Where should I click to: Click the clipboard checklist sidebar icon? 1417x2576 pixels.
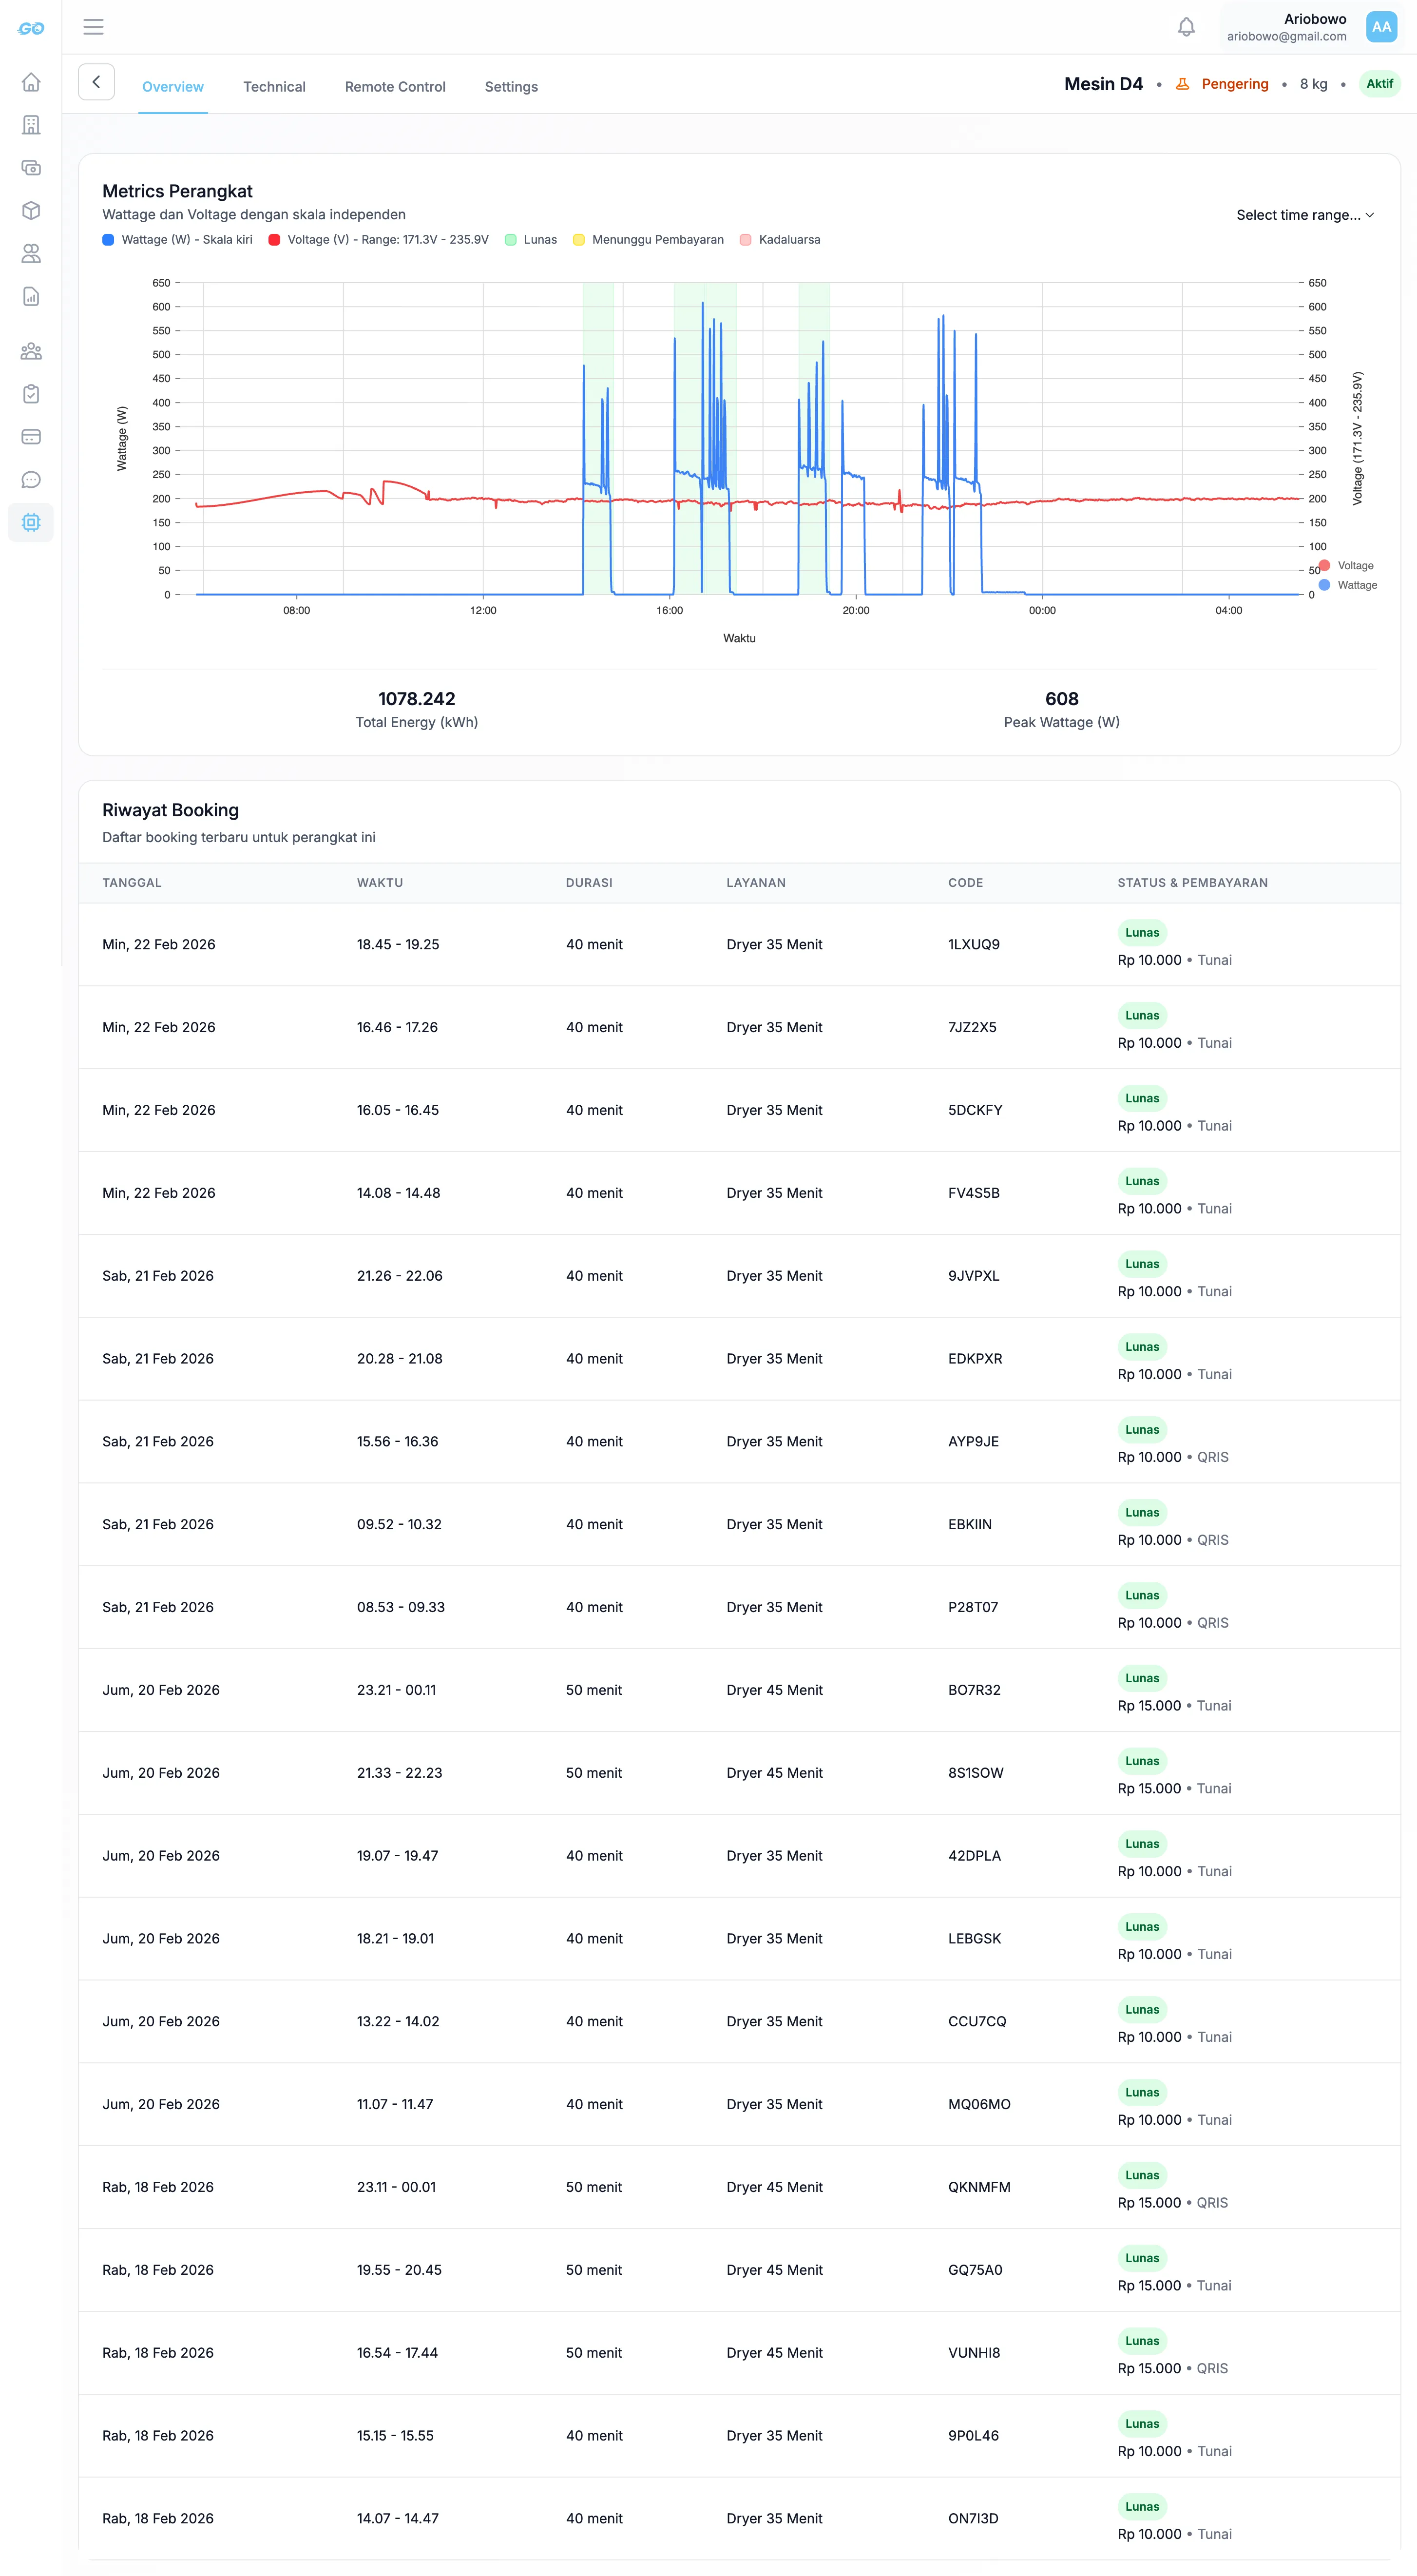pos(31,394)
